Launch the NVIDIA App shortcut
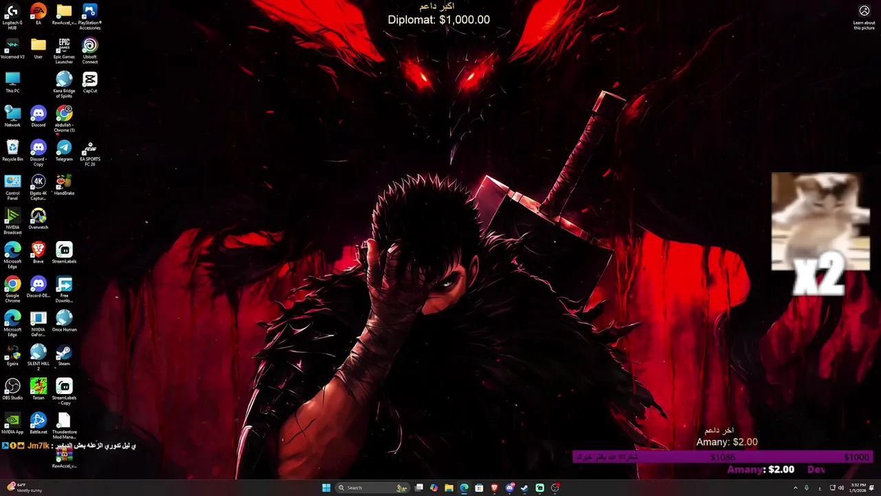Image resolution: width=881 pixels, height=496 pixels. point(12,423)
